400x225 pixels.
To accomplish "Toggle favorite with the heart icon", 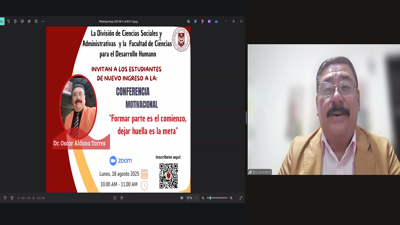I will [5, 198].
